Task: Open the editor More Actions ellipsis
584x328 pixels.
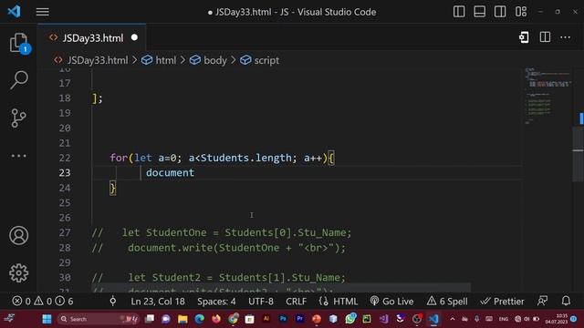Action: [565, 37]
